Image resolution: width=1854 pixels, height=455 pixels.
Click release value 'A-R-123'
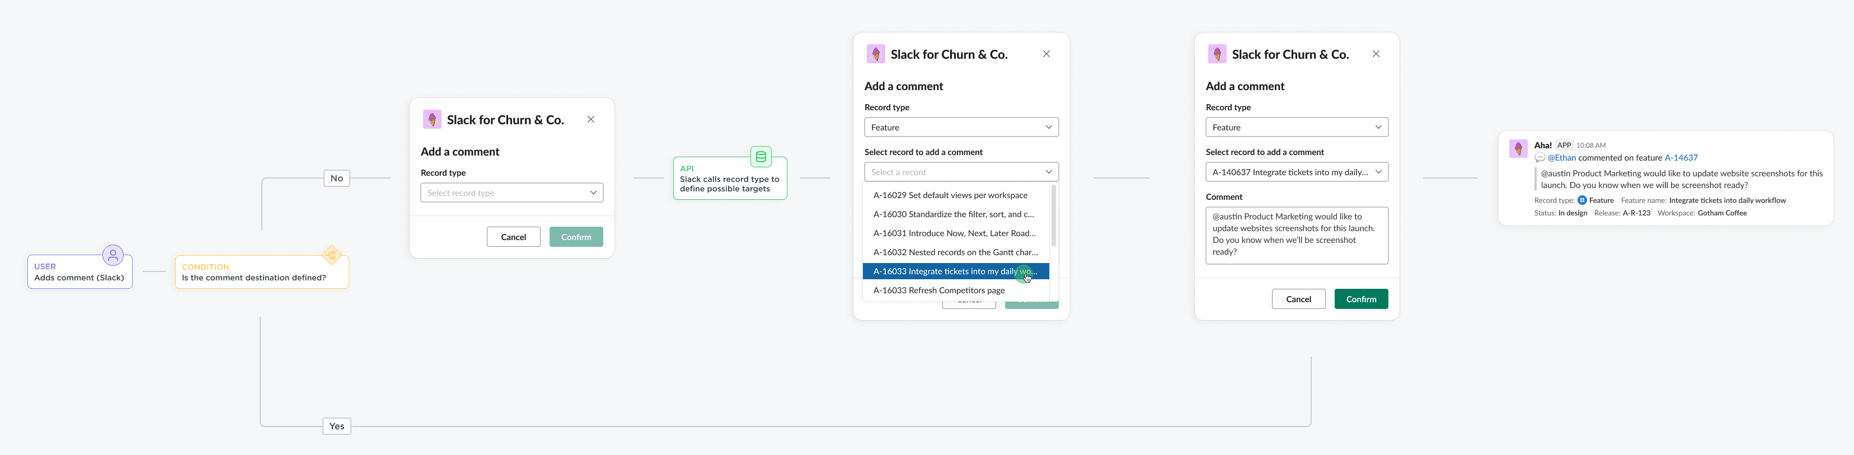1636,213
